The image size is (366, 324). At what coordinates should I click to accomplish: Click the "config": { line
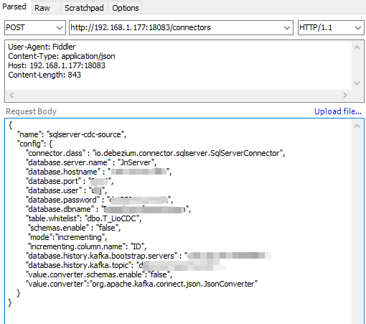[x=34, y=144]
